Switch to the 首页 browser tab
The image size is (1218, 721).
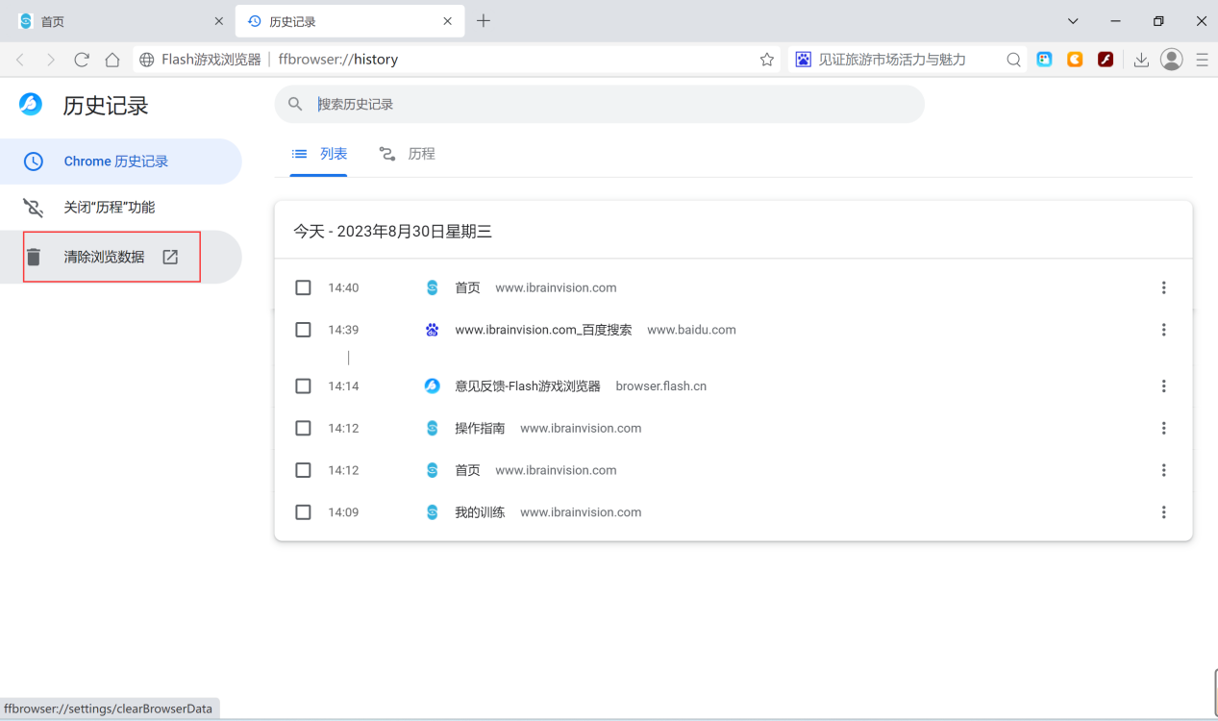[x=119, y=21]
